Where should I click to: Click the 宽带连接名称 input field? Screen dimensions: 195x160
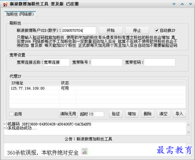click(57, 62)
